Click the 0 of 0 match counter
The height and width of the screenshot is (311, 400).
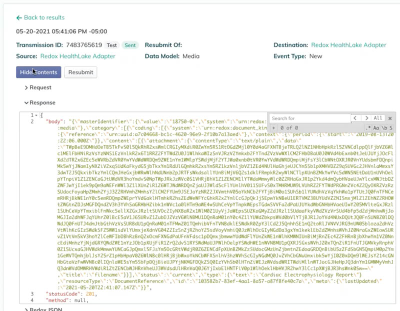click(x=289, y=128)
